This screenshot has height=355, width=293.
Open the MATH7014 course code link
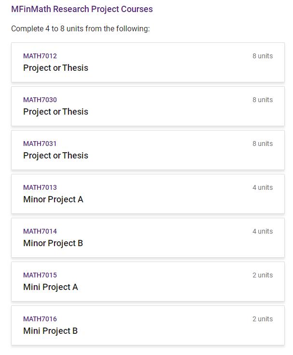(x=40, y=231)
